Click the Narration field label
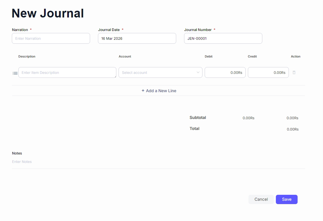This screenshot has height=221, width=323. pyautogui.click(x=20, y=30)
